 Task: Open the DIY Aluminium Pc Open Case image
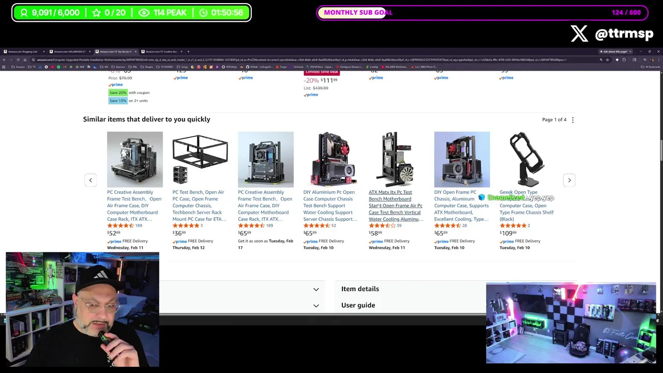331,160
